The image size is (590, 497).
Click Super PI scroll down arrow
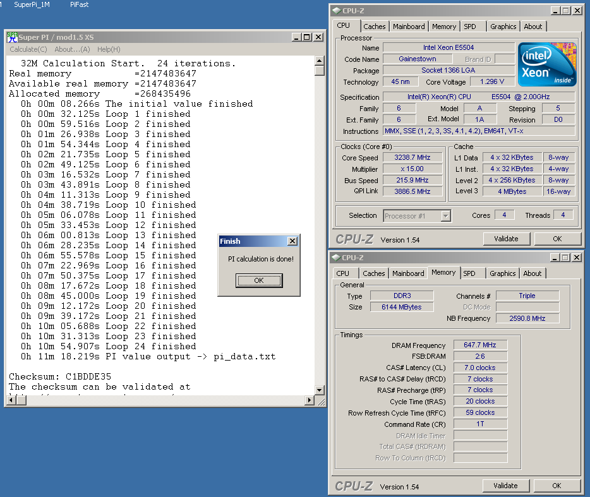pyautogui.click(x=320, y=390)
